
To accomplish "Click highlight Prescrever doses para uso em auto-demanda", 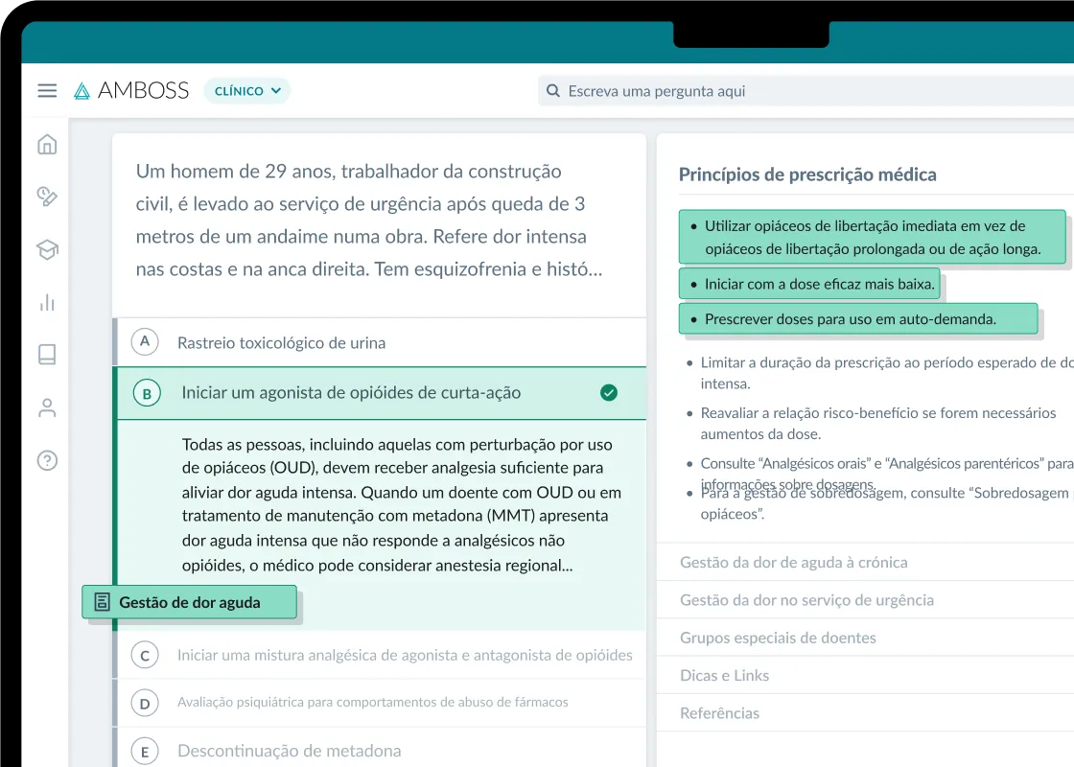I will tap(858, 318).
